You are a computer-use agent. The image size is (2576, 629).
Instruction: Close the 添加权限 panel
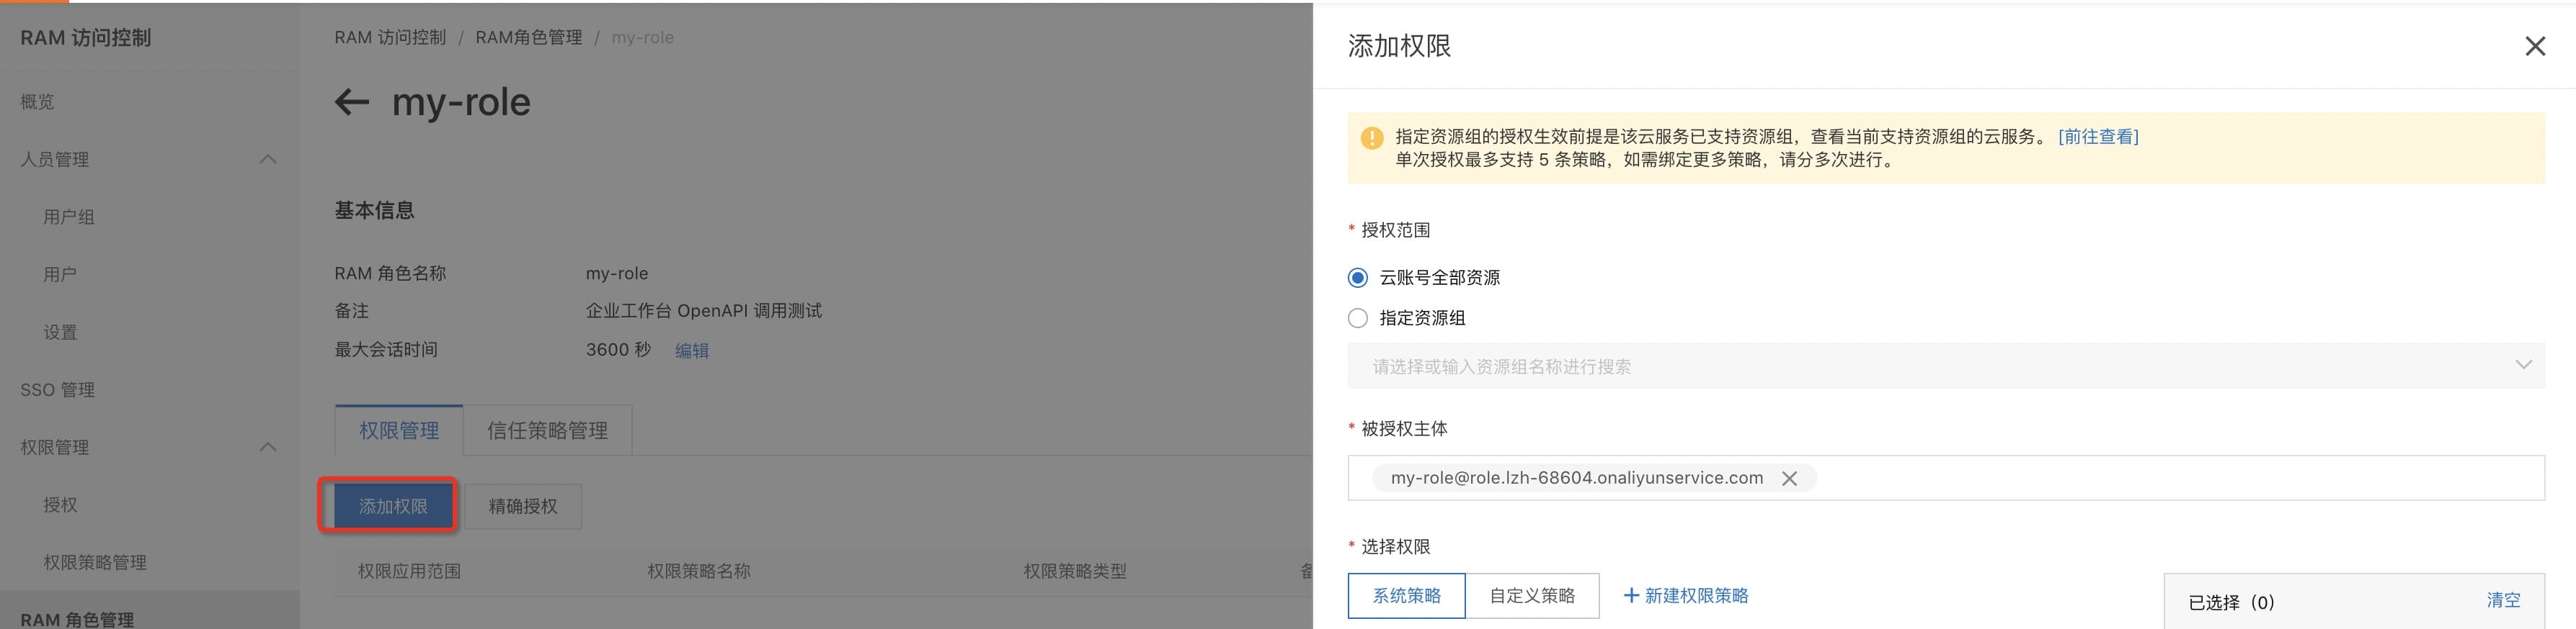tap(2534, 46)
